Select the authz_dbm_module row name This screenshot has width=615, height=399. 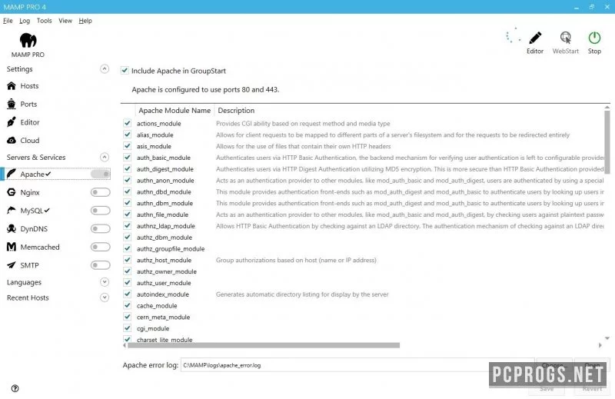[165, 238]
